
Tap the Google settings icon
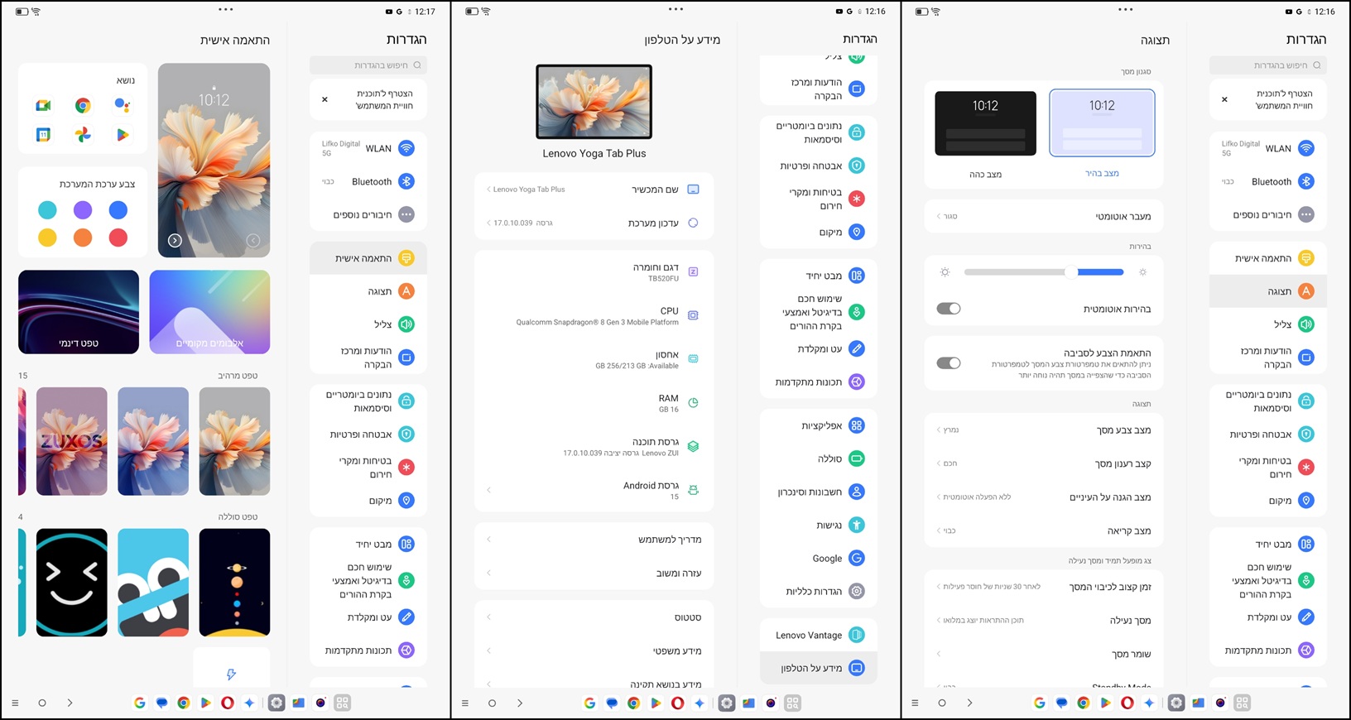point(857,559)
